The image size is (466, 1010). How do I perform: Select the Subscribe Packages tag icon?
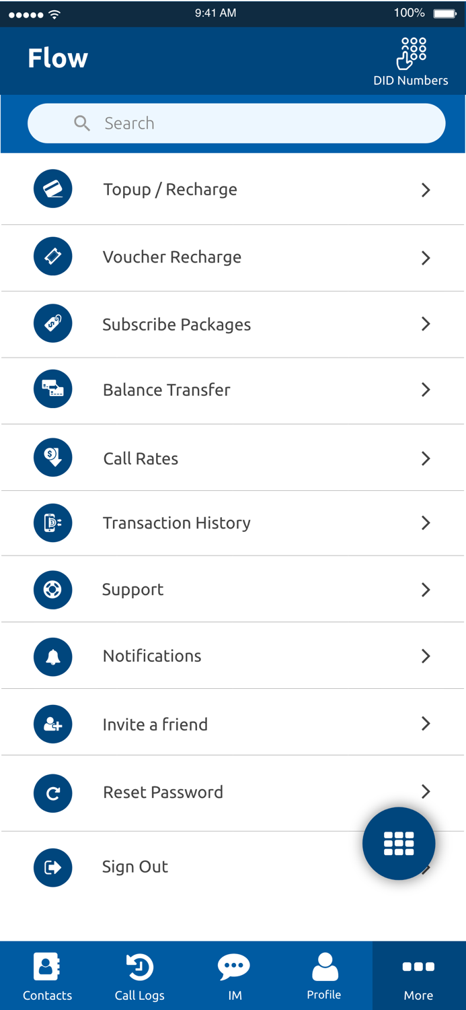[x=52, y=323]
